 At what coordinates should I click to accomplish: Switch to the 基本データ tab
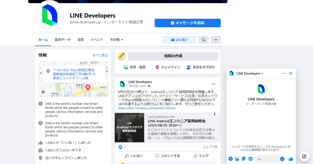tap(63, 40)
